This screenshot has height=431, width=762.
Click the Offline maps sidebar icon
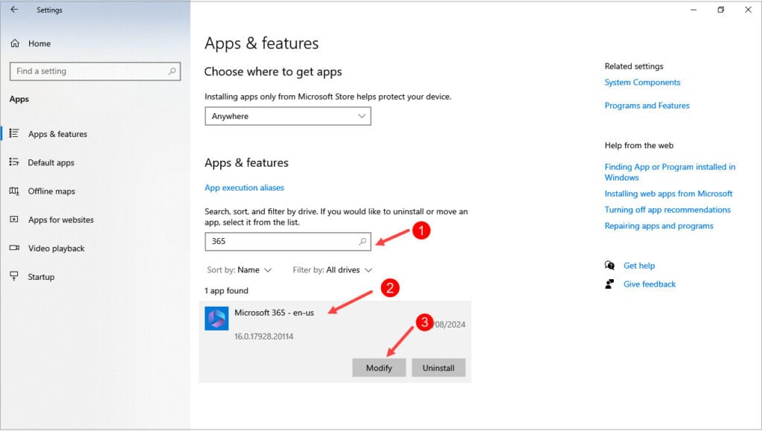[14, 191]
